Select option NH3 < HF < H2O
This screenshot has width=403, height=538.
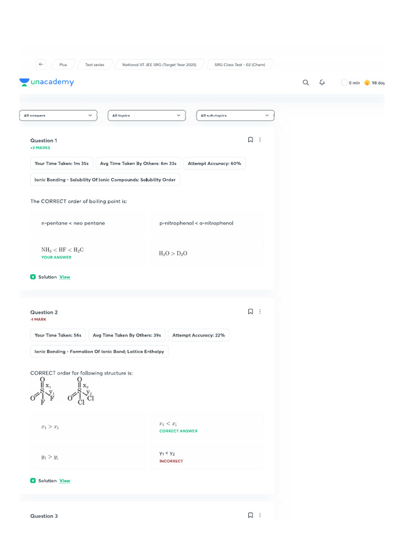pos(88,253)
